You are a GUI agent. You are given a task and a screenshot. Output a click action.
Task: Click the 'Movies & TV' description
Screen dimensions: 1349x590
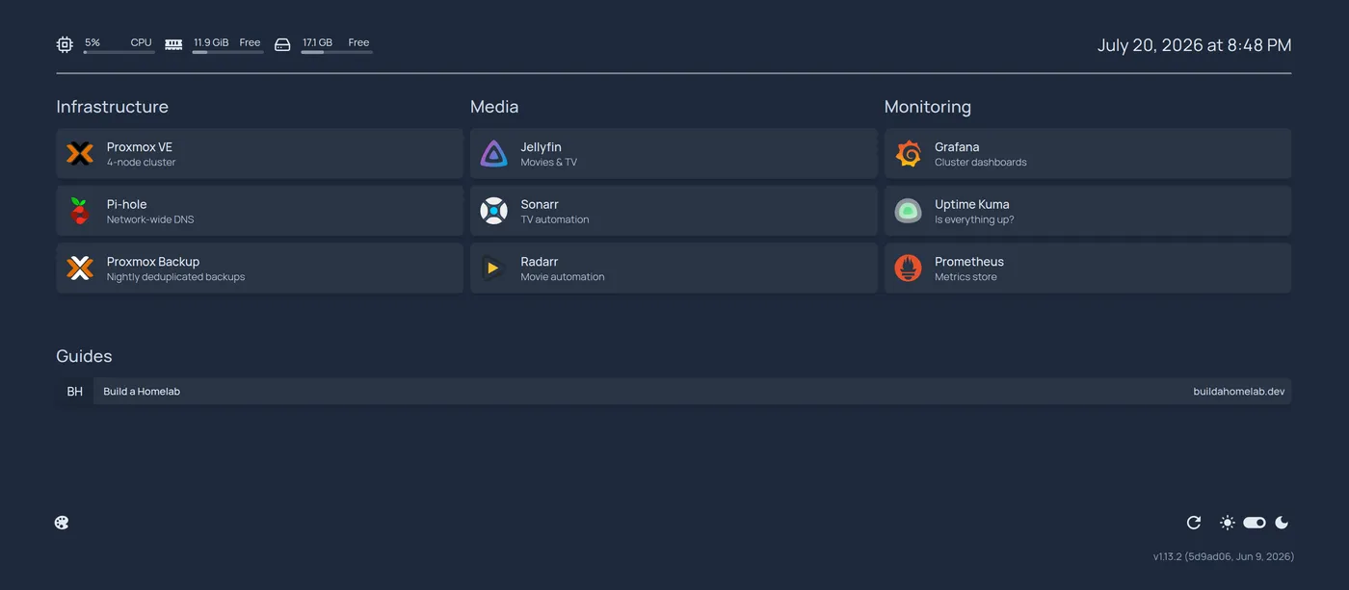pos(549,163)
